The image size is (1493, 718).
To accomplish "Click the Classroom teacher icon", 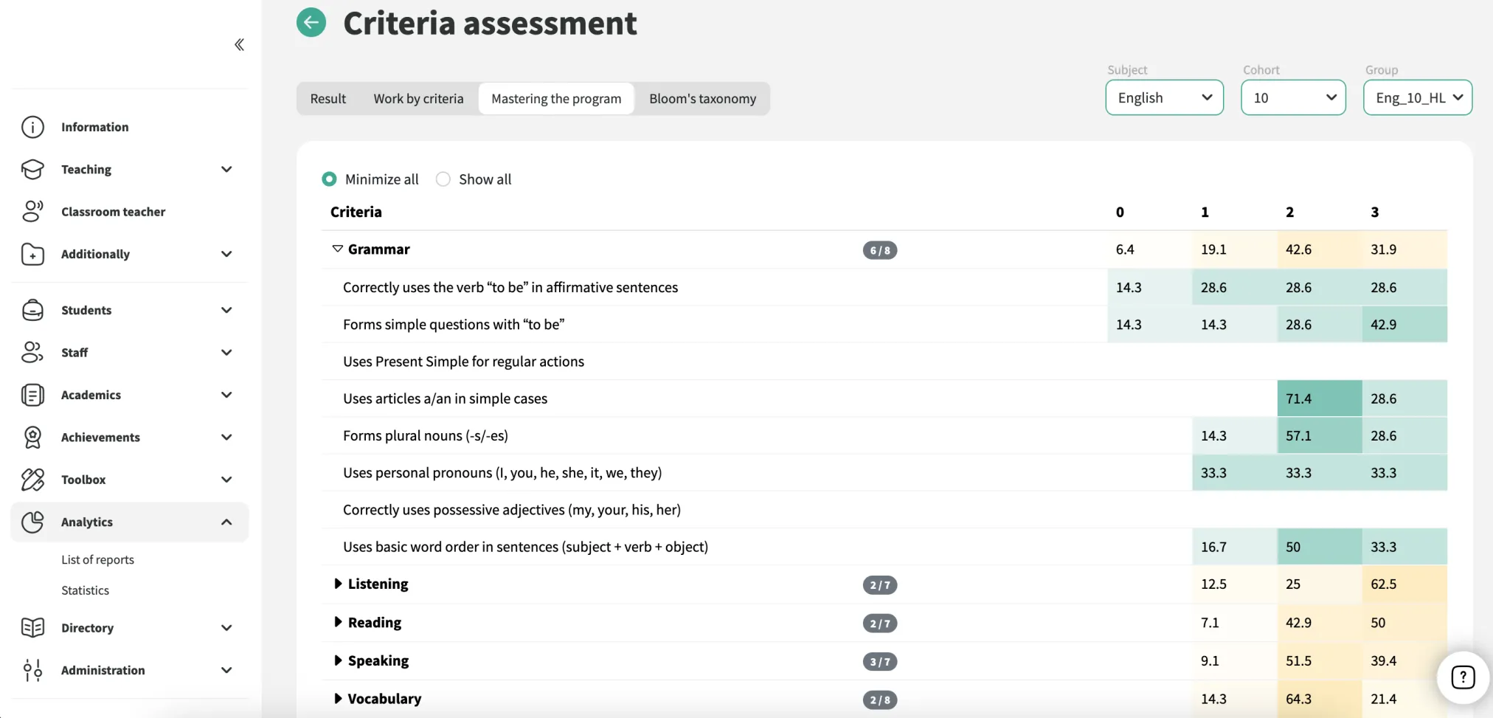I will (32, 212).
